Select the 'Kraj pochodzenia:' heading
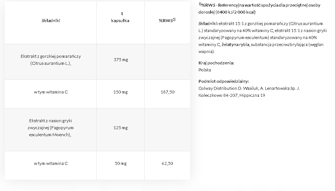Screen dimensions: 335x191 pos(216,63)
